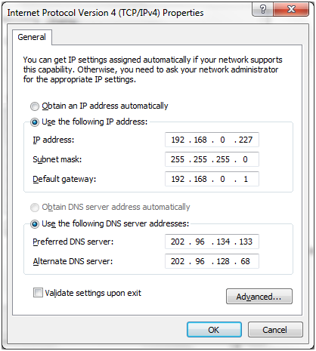Click the 227 octet of IP address

pos(246,140)
